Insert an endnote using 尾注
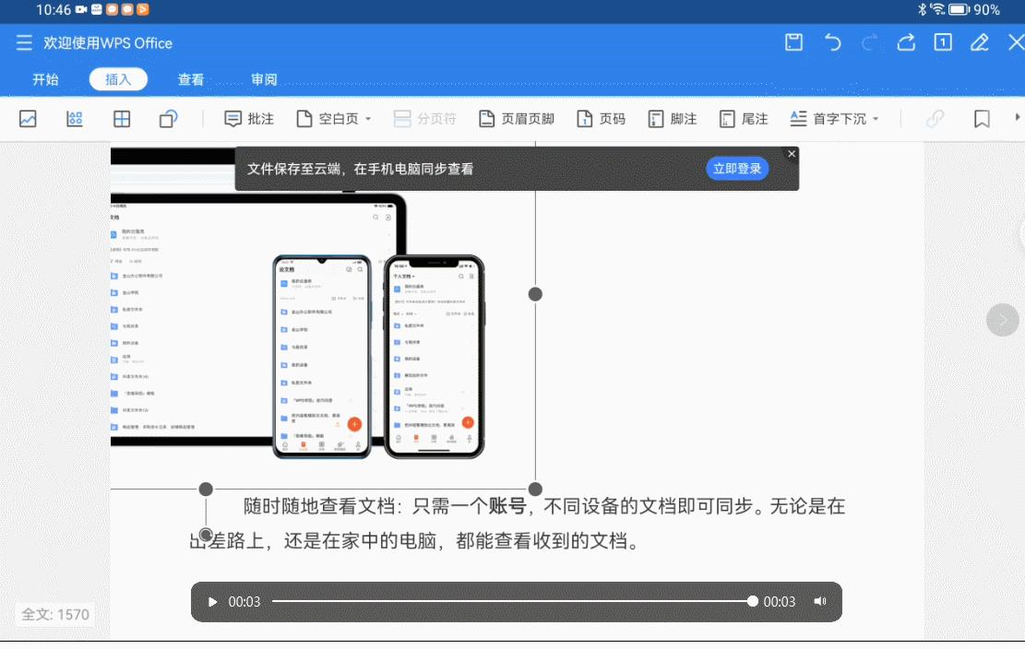This screenshot has height=649, width=1025. (x=744, y=118)
